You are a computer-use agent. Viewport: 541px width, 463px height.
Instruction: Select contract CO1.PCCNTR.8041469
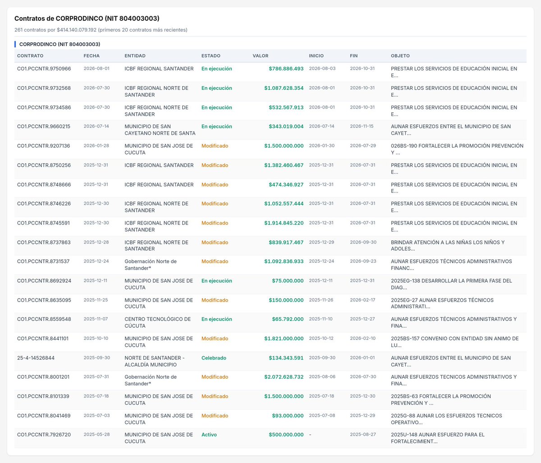point(44,416)
